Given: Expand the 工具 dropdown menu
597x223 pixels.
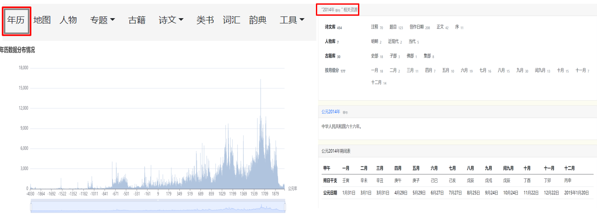Looking at the screenshot, I should (x=292, y=20).
